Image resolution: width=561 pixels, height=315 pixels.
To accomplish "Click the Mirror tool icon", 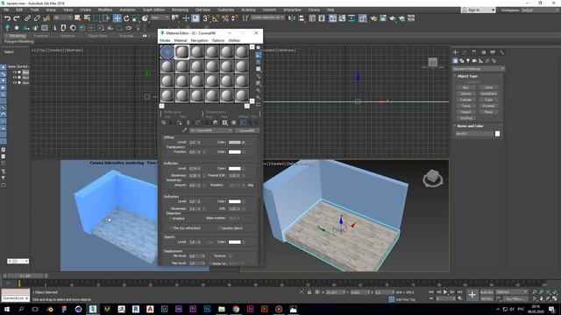I will tap(292, 18).
